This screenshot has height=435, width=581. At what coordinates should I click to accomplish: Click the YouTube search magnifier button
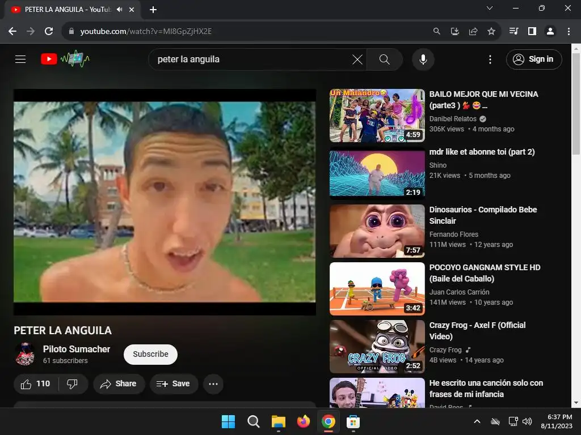tap(385, 59)
